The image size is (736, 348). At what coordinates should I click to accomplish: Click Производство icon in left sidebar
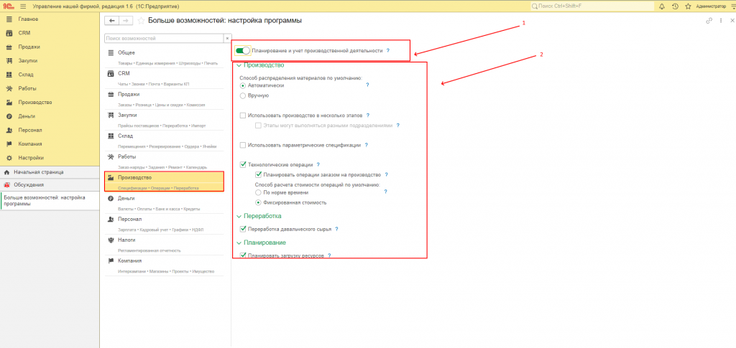9,102
